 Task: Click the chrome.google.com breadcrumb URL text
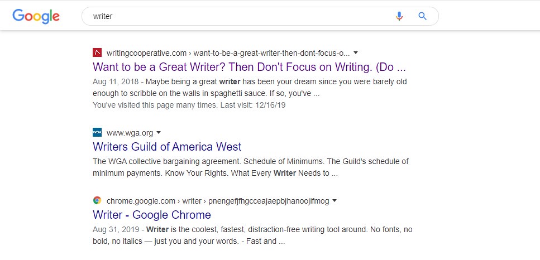(x=218, y=201)
